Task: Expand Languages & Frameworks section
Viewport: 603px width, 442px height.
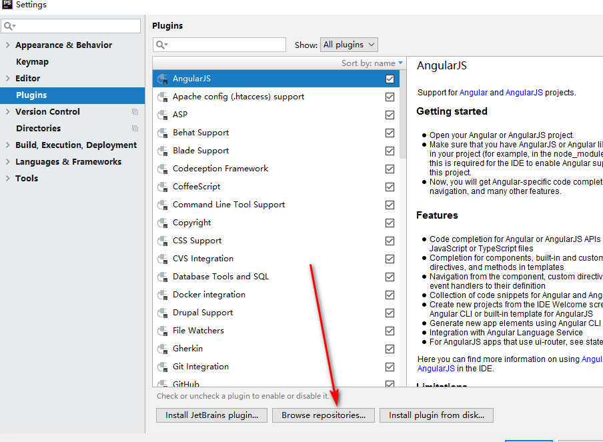Action: point(8,162)
